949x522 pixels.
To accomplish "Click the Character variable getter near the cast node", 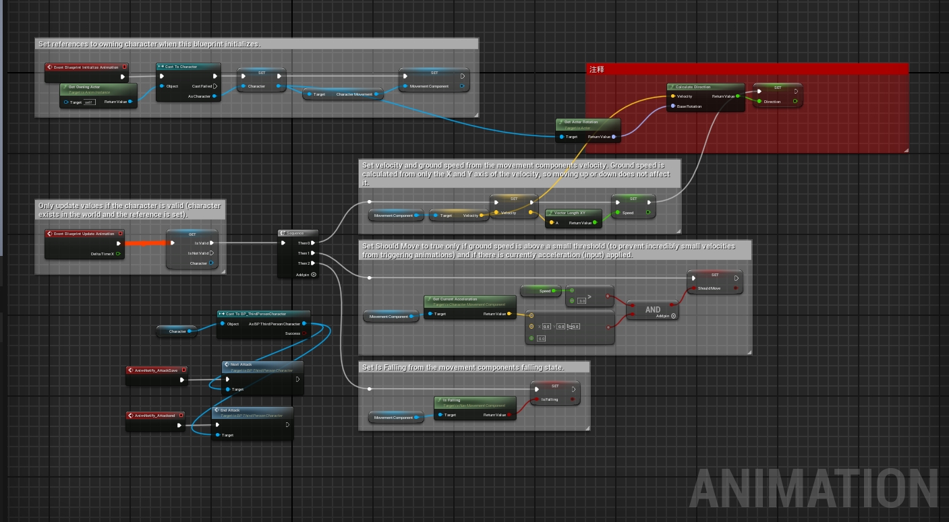I will pyautogui.click(x=177, y=331).
